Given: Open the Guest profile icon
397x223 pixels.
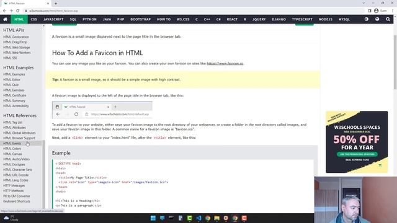Looking at the screenshot, I should pyautogui.click(x=377, y=11).
